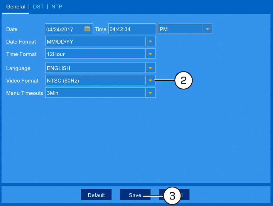Click the Language dropdown arrow
This screenshot has width=273, height=206.
pos(150,68)
